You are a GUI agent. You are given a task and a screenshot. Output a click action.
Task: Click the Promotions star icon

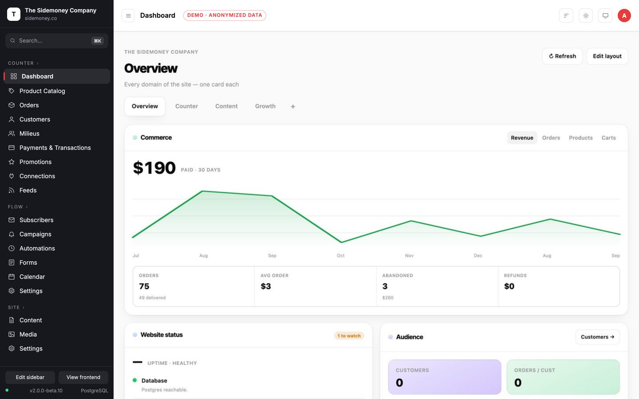(x=12, y=162)
